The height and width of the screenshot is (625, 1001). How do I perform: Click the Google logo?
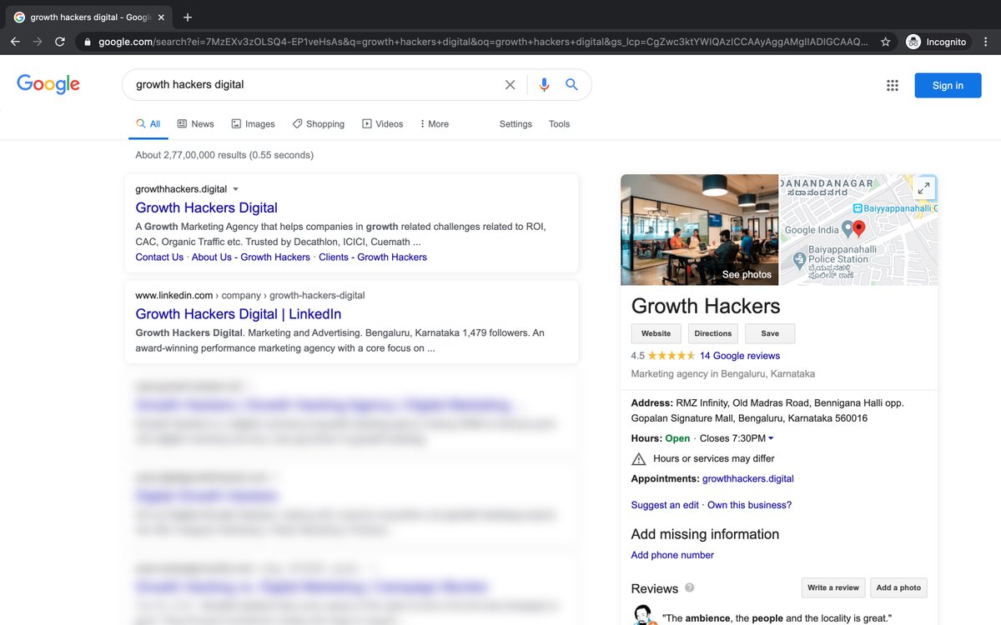tap(48, 84)
